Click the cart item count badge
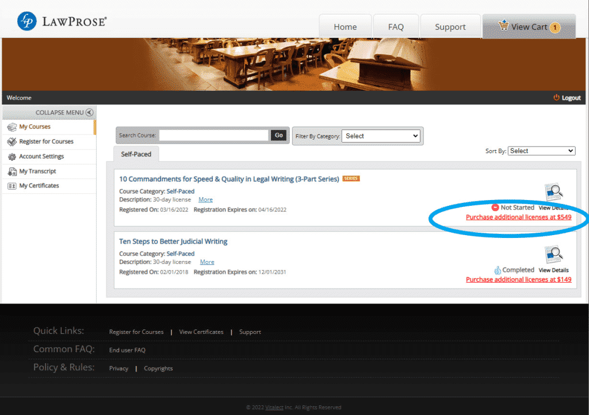The width and height of the screenshot is (589, 415). (x=555, y=28)
